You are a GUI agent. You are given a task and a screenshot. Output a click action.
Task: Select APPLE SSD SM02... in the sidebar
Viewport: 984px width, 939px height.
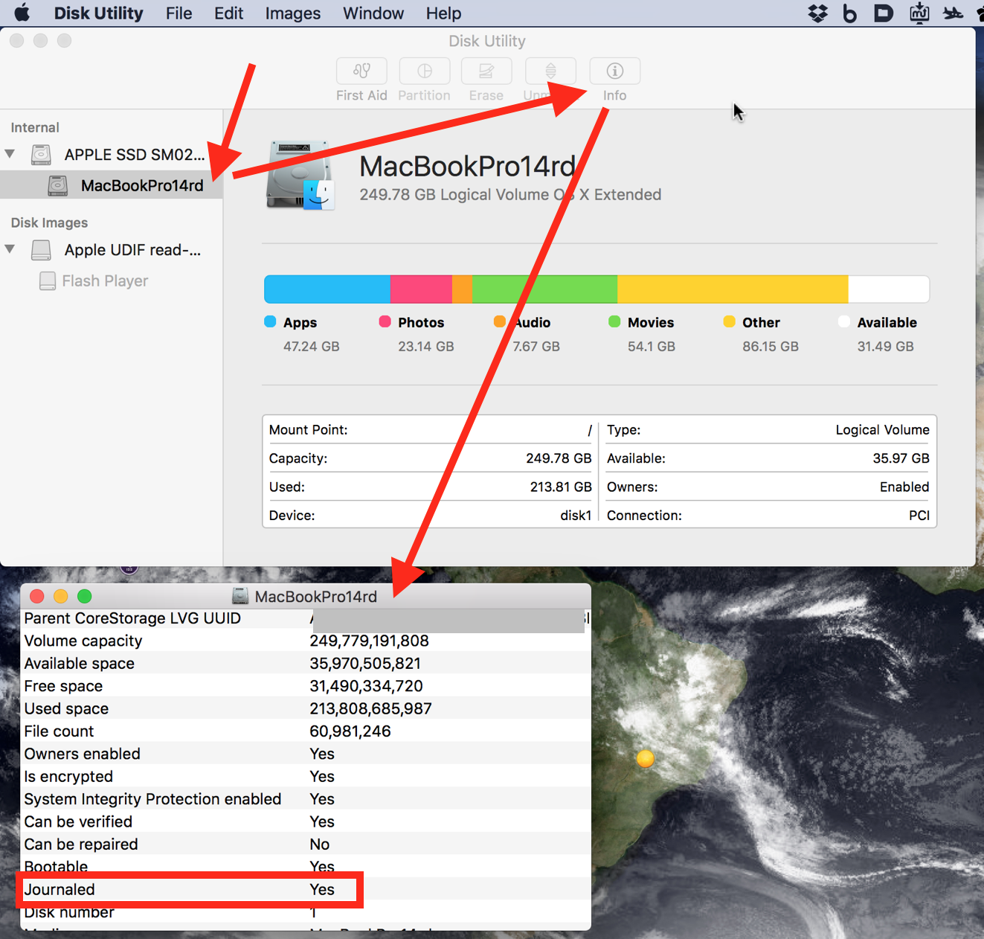click(112, 155)
